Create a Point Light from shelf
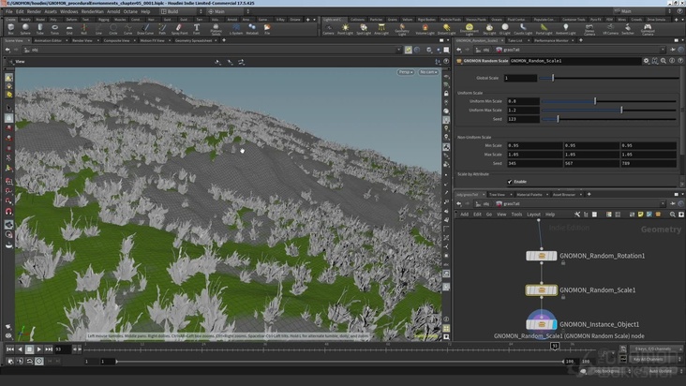The height and width of the screenshot is (386, 686). pos(347,28)
